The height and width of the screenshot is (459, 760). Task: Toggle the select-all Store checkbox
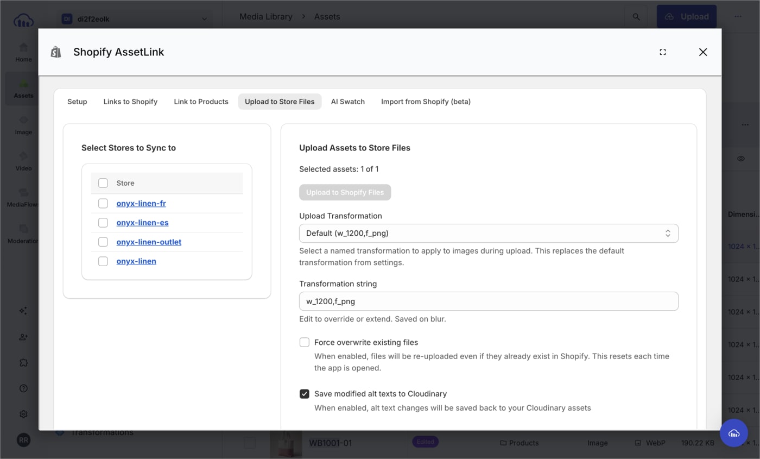[x=103, y=183]
